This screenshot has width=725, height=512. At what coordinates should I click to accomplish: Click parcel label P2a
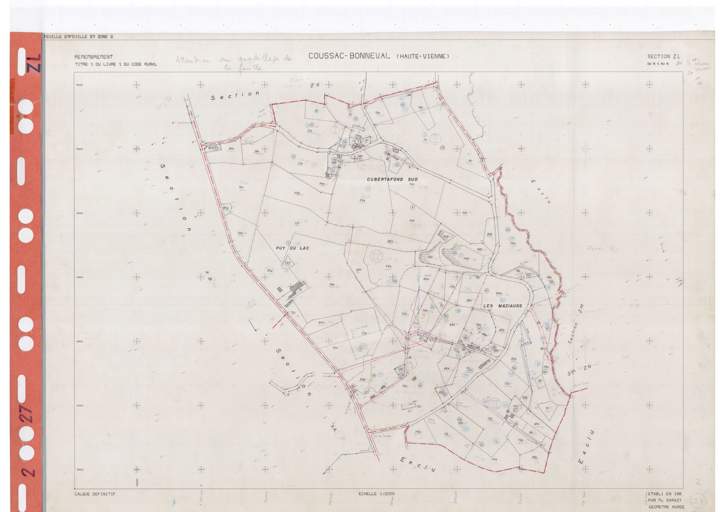[362, 200]
